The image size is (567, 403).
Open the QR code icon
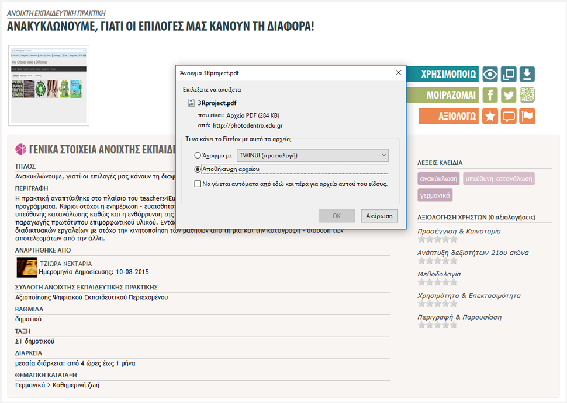[527, 95]
